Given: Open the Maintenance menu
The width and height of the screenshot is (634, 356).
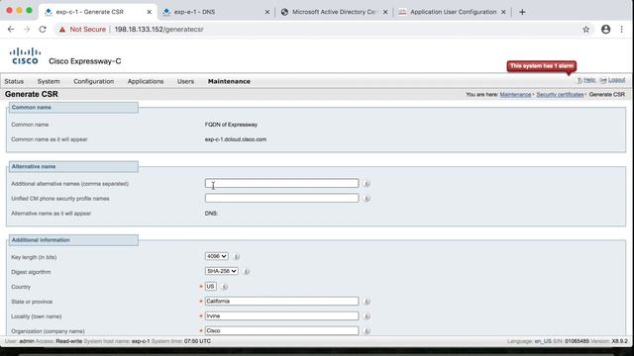Looking at the screenshot, I should click(229, 81).
